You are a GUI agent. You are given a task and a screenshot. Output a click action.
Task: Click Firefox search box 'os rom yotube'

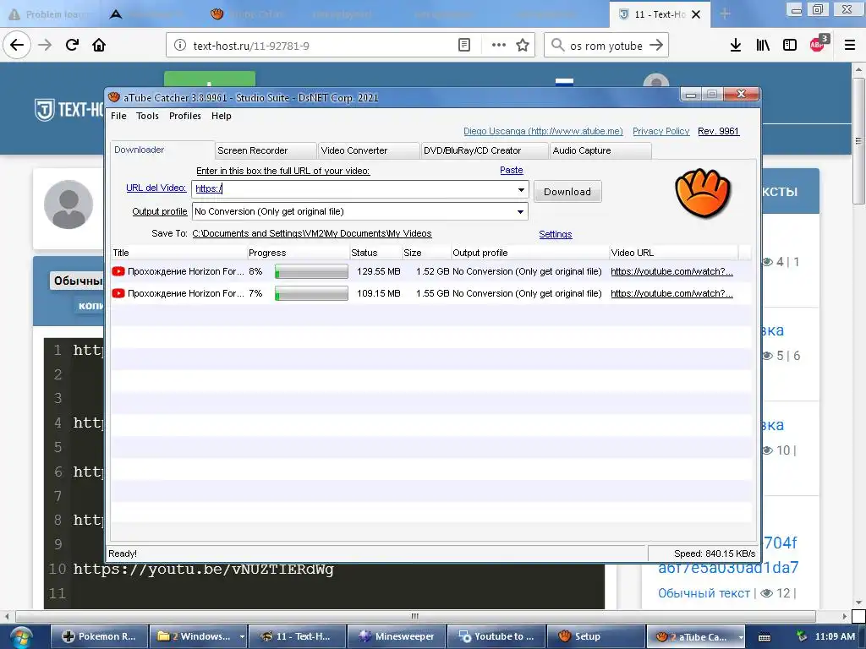606,46
